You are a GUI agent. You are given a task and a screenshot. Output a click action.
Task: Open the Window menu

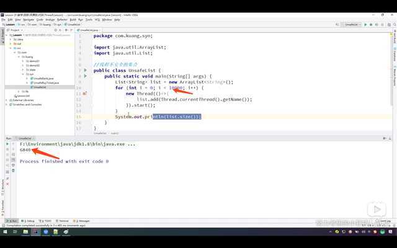tap(107, 20)
